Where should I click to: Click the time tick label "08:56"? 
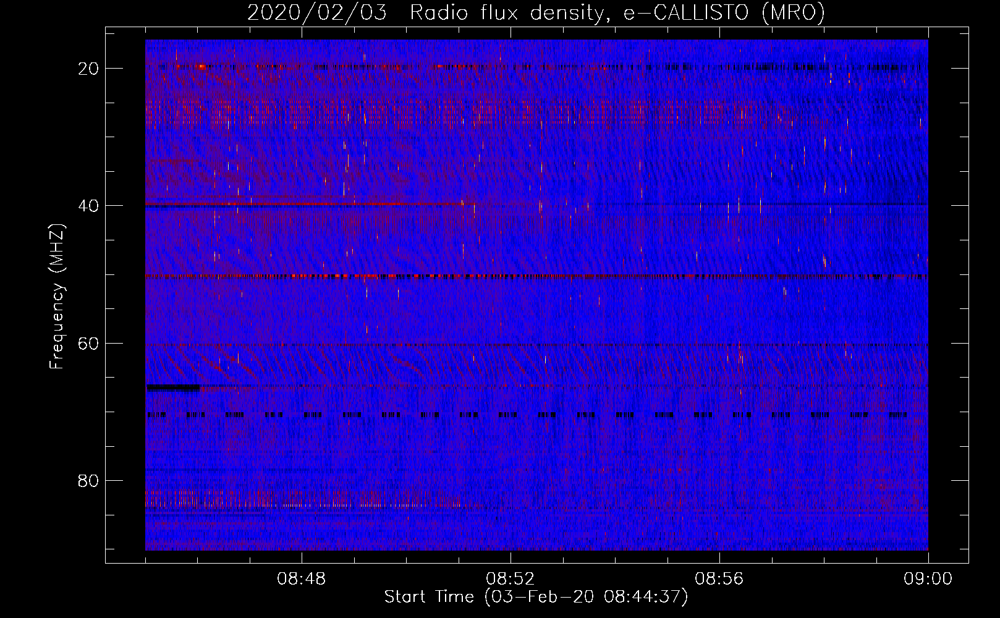[719, 579]
